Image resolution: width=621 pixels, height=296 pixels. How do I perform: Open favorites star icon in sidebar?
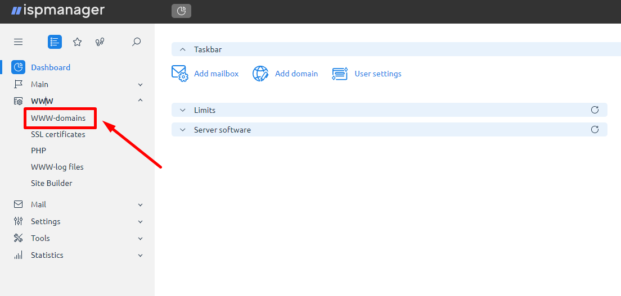click(x=77, y=42)
